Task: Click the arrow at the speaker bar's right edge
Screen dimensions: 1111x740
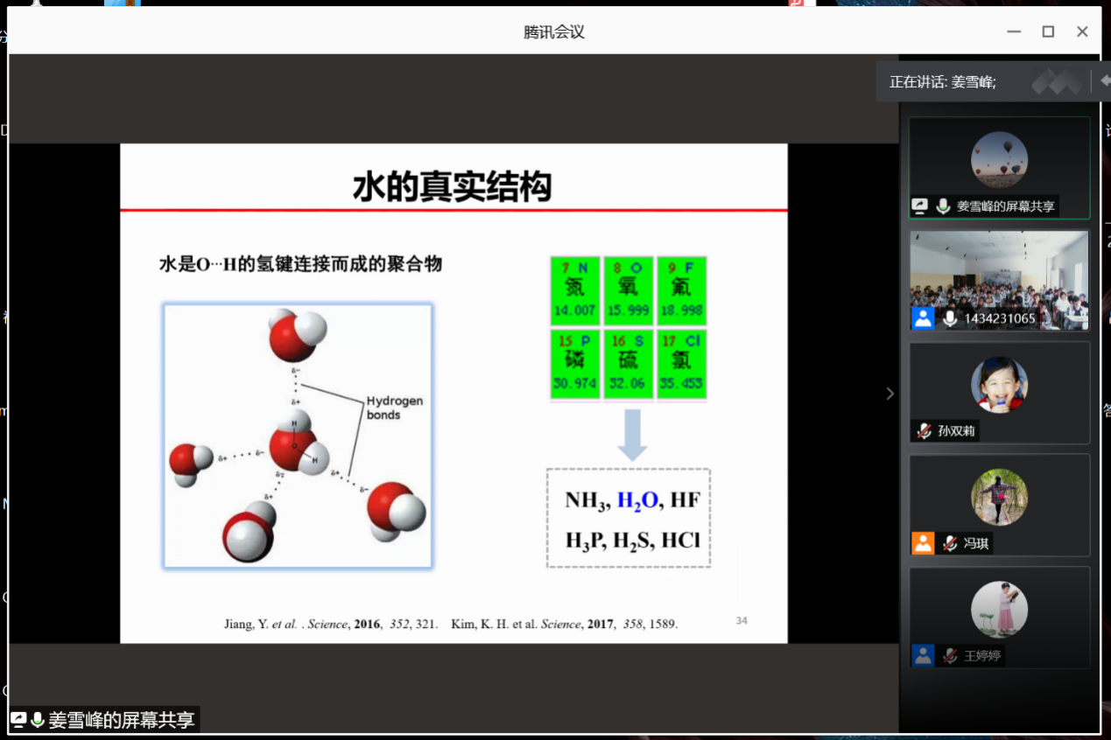Action: point(1105,80)
